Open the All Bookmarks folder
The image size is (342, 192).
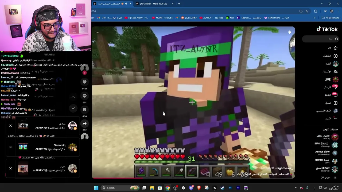click(x=331, y=18)
